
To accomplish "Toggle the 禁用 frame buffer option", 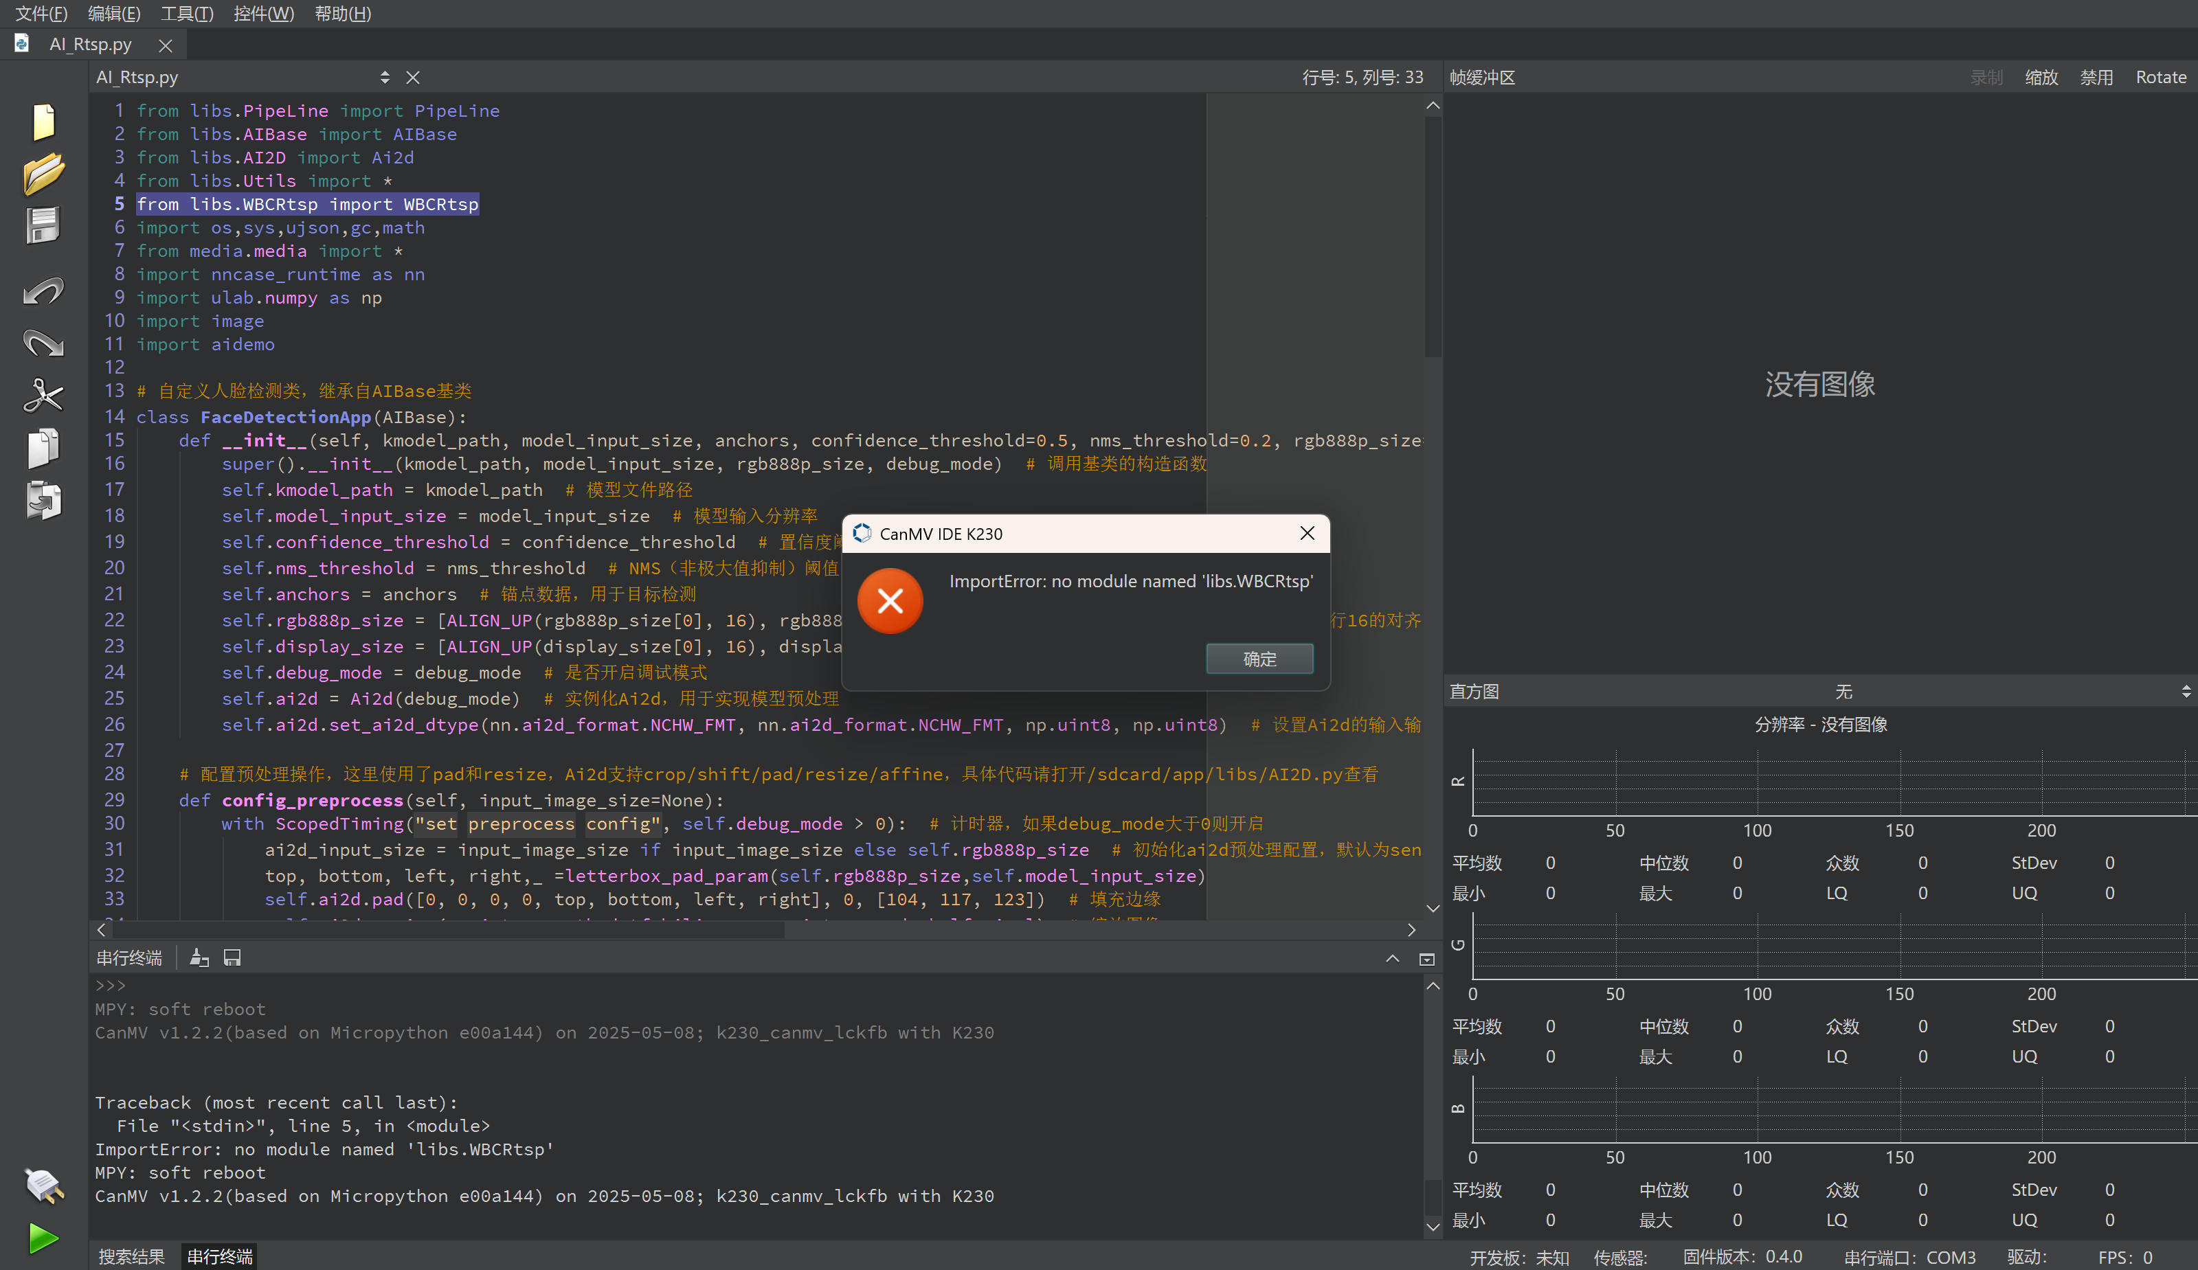I will pos(2095,78).
